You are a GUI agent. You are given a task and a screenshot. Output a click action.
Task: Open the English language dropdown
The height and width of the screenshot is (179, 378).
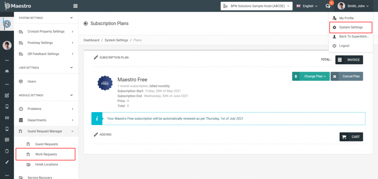pyautogui.click(x=307, y=6)
